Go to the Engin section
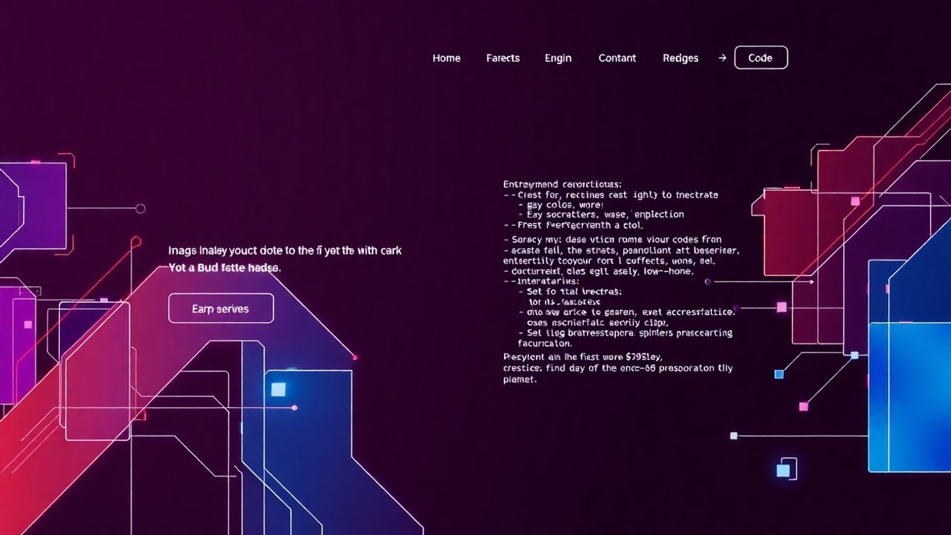 pyautogui.click(x=558, y=58)
